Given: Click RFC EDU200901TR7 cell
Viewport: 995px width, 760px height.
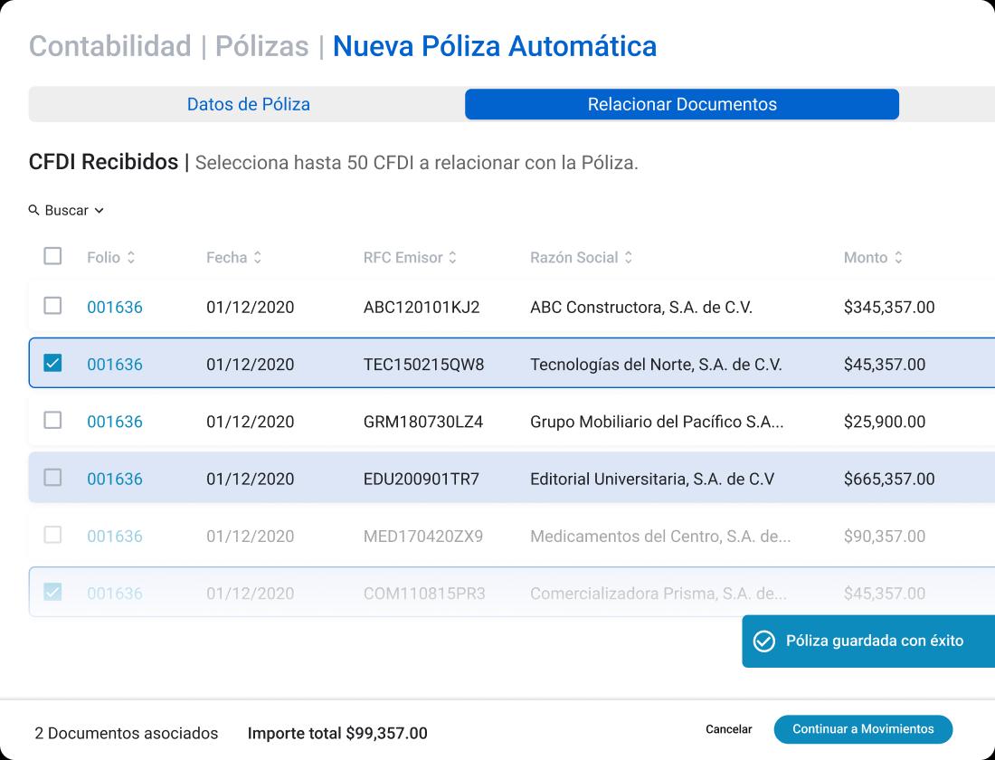Looking at the screenshot, I should tap(422, 479).
